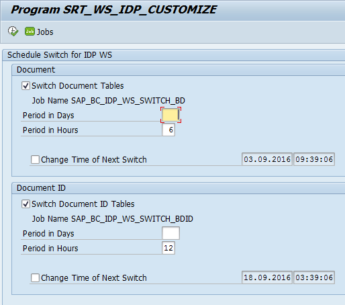Select the Schedule Switch for IDP WS group header

(60, 55)
